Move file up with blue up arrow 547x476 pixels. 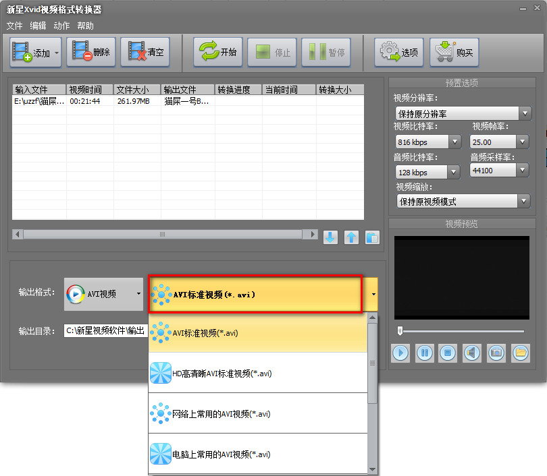[351, 237]
